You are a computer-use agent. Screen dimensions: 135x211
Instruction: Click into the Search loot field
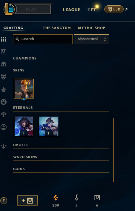pos(43,39)
